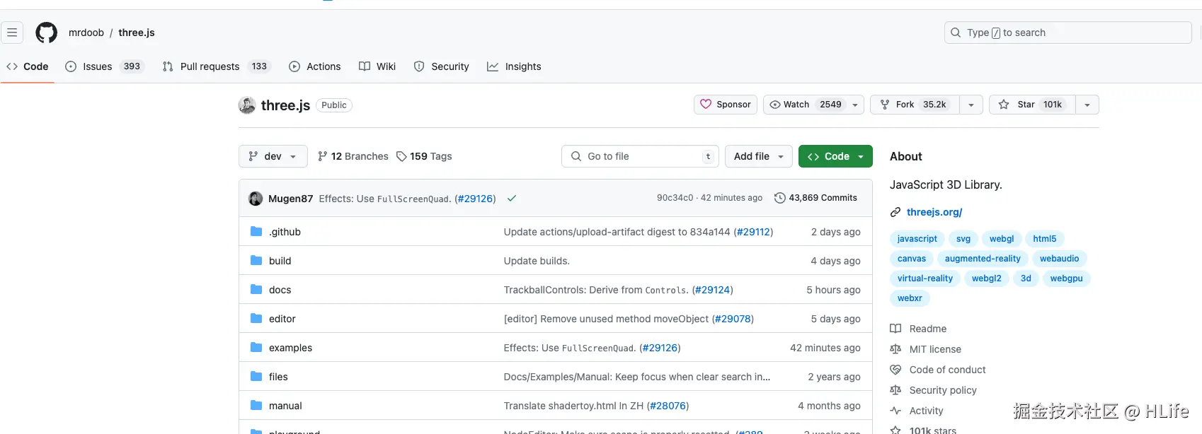The image size is (1202, 434).
Task: Open PR #29124 link in docs row
Action: (713, 290)
